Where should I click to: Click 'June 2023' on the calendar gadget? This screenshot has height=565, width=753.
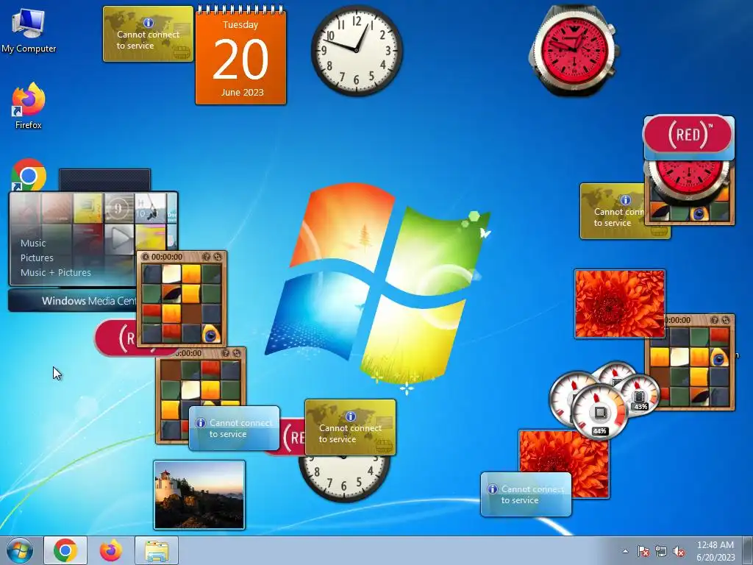[242, 92]
